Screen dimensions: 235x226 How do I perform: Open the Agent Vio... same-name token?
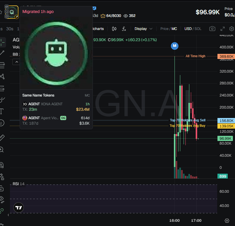tap(56, 121)
